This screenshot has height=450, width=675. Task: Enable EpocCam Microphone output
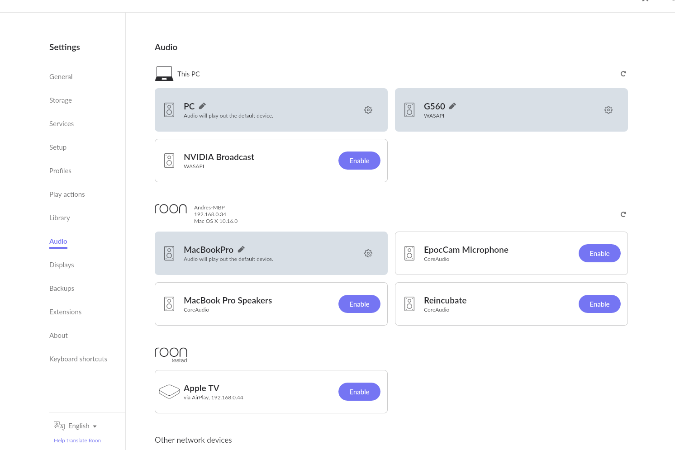(599, 253)
